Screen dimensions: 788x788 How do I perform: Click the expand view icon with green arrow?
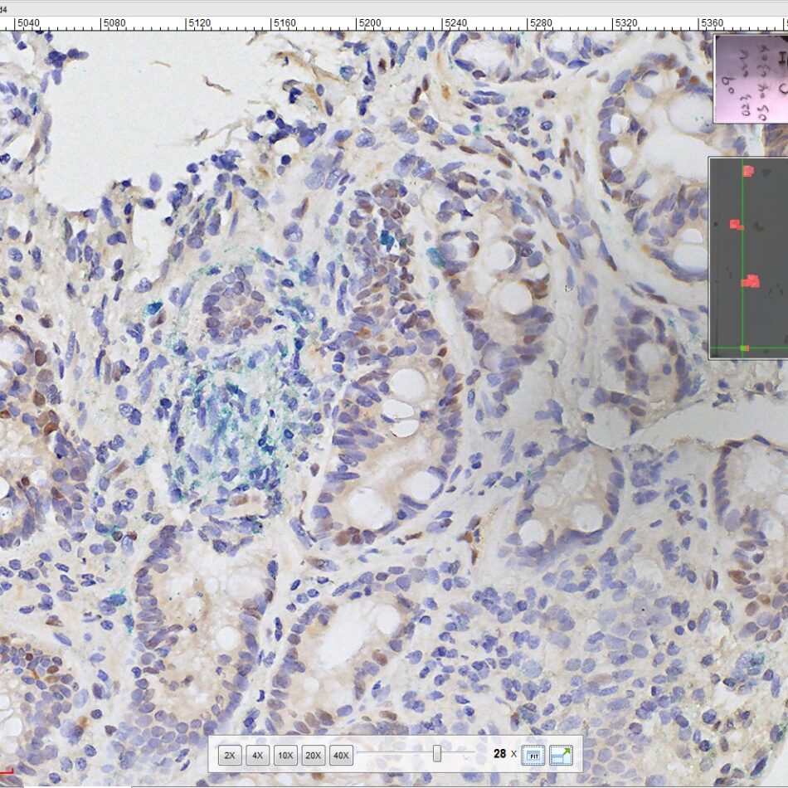pos(562,756)
